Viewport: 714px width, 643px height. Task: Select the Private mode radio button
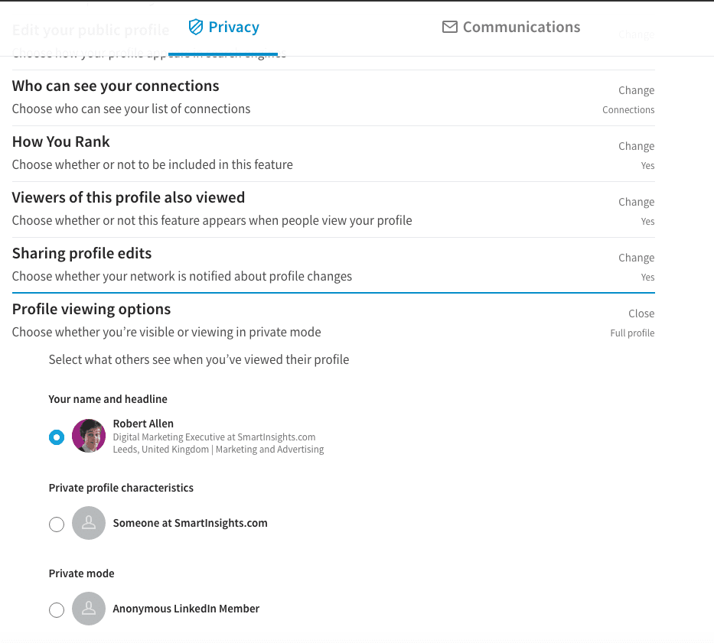coord(57,610)
